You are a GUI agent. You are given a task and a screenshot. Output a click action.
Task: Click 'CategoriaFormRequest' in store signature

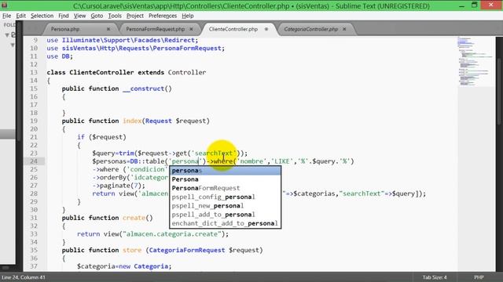coord(187,250)
